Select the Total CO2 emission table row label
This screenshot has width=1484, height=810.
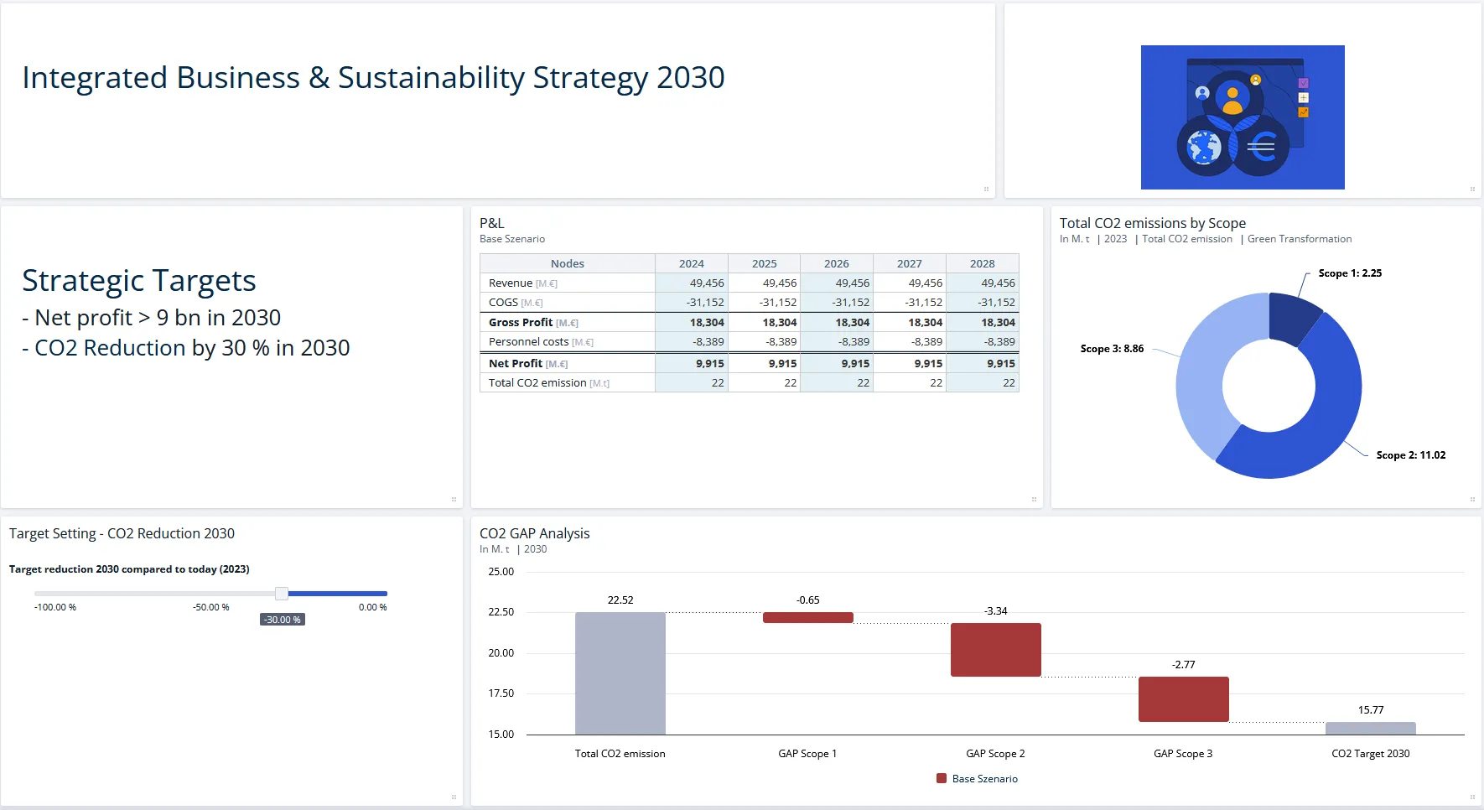pos(549,383)
